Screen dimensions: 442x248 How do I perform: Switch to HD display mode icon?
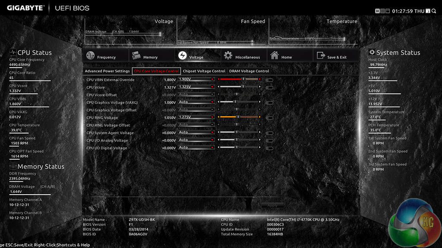(377, 11)
